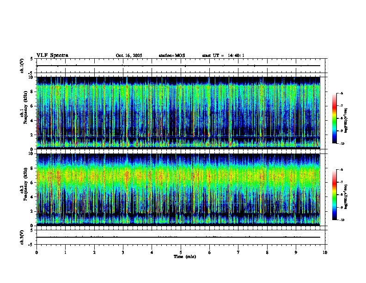Image resolution: width=366 pixels, height=283 pixels.
Task: Click the ch.2 color scale units label
Action: (x=346, y=197)
